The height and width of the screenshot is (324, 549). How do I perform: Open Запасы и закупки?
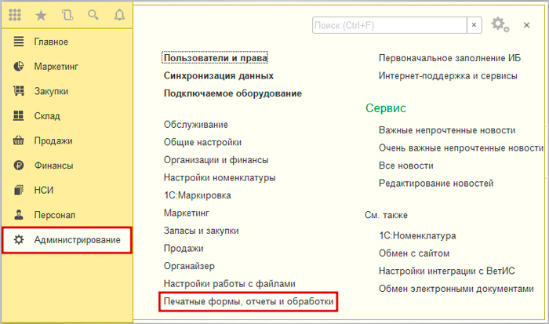202,231
